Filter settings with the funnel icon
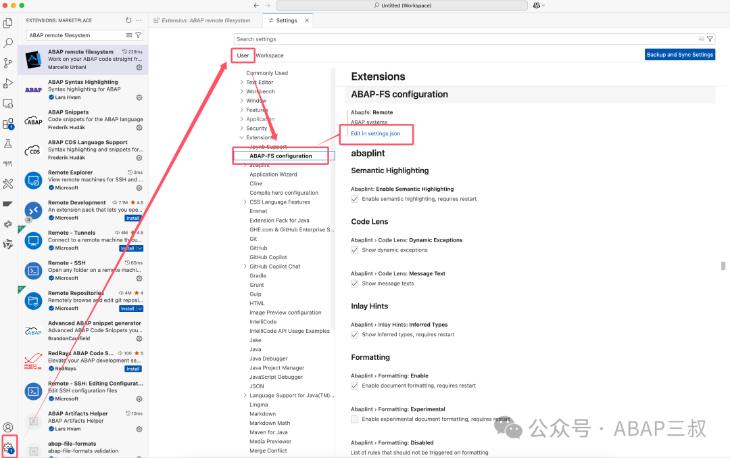The image size is (730, 458). click(710, 39)
